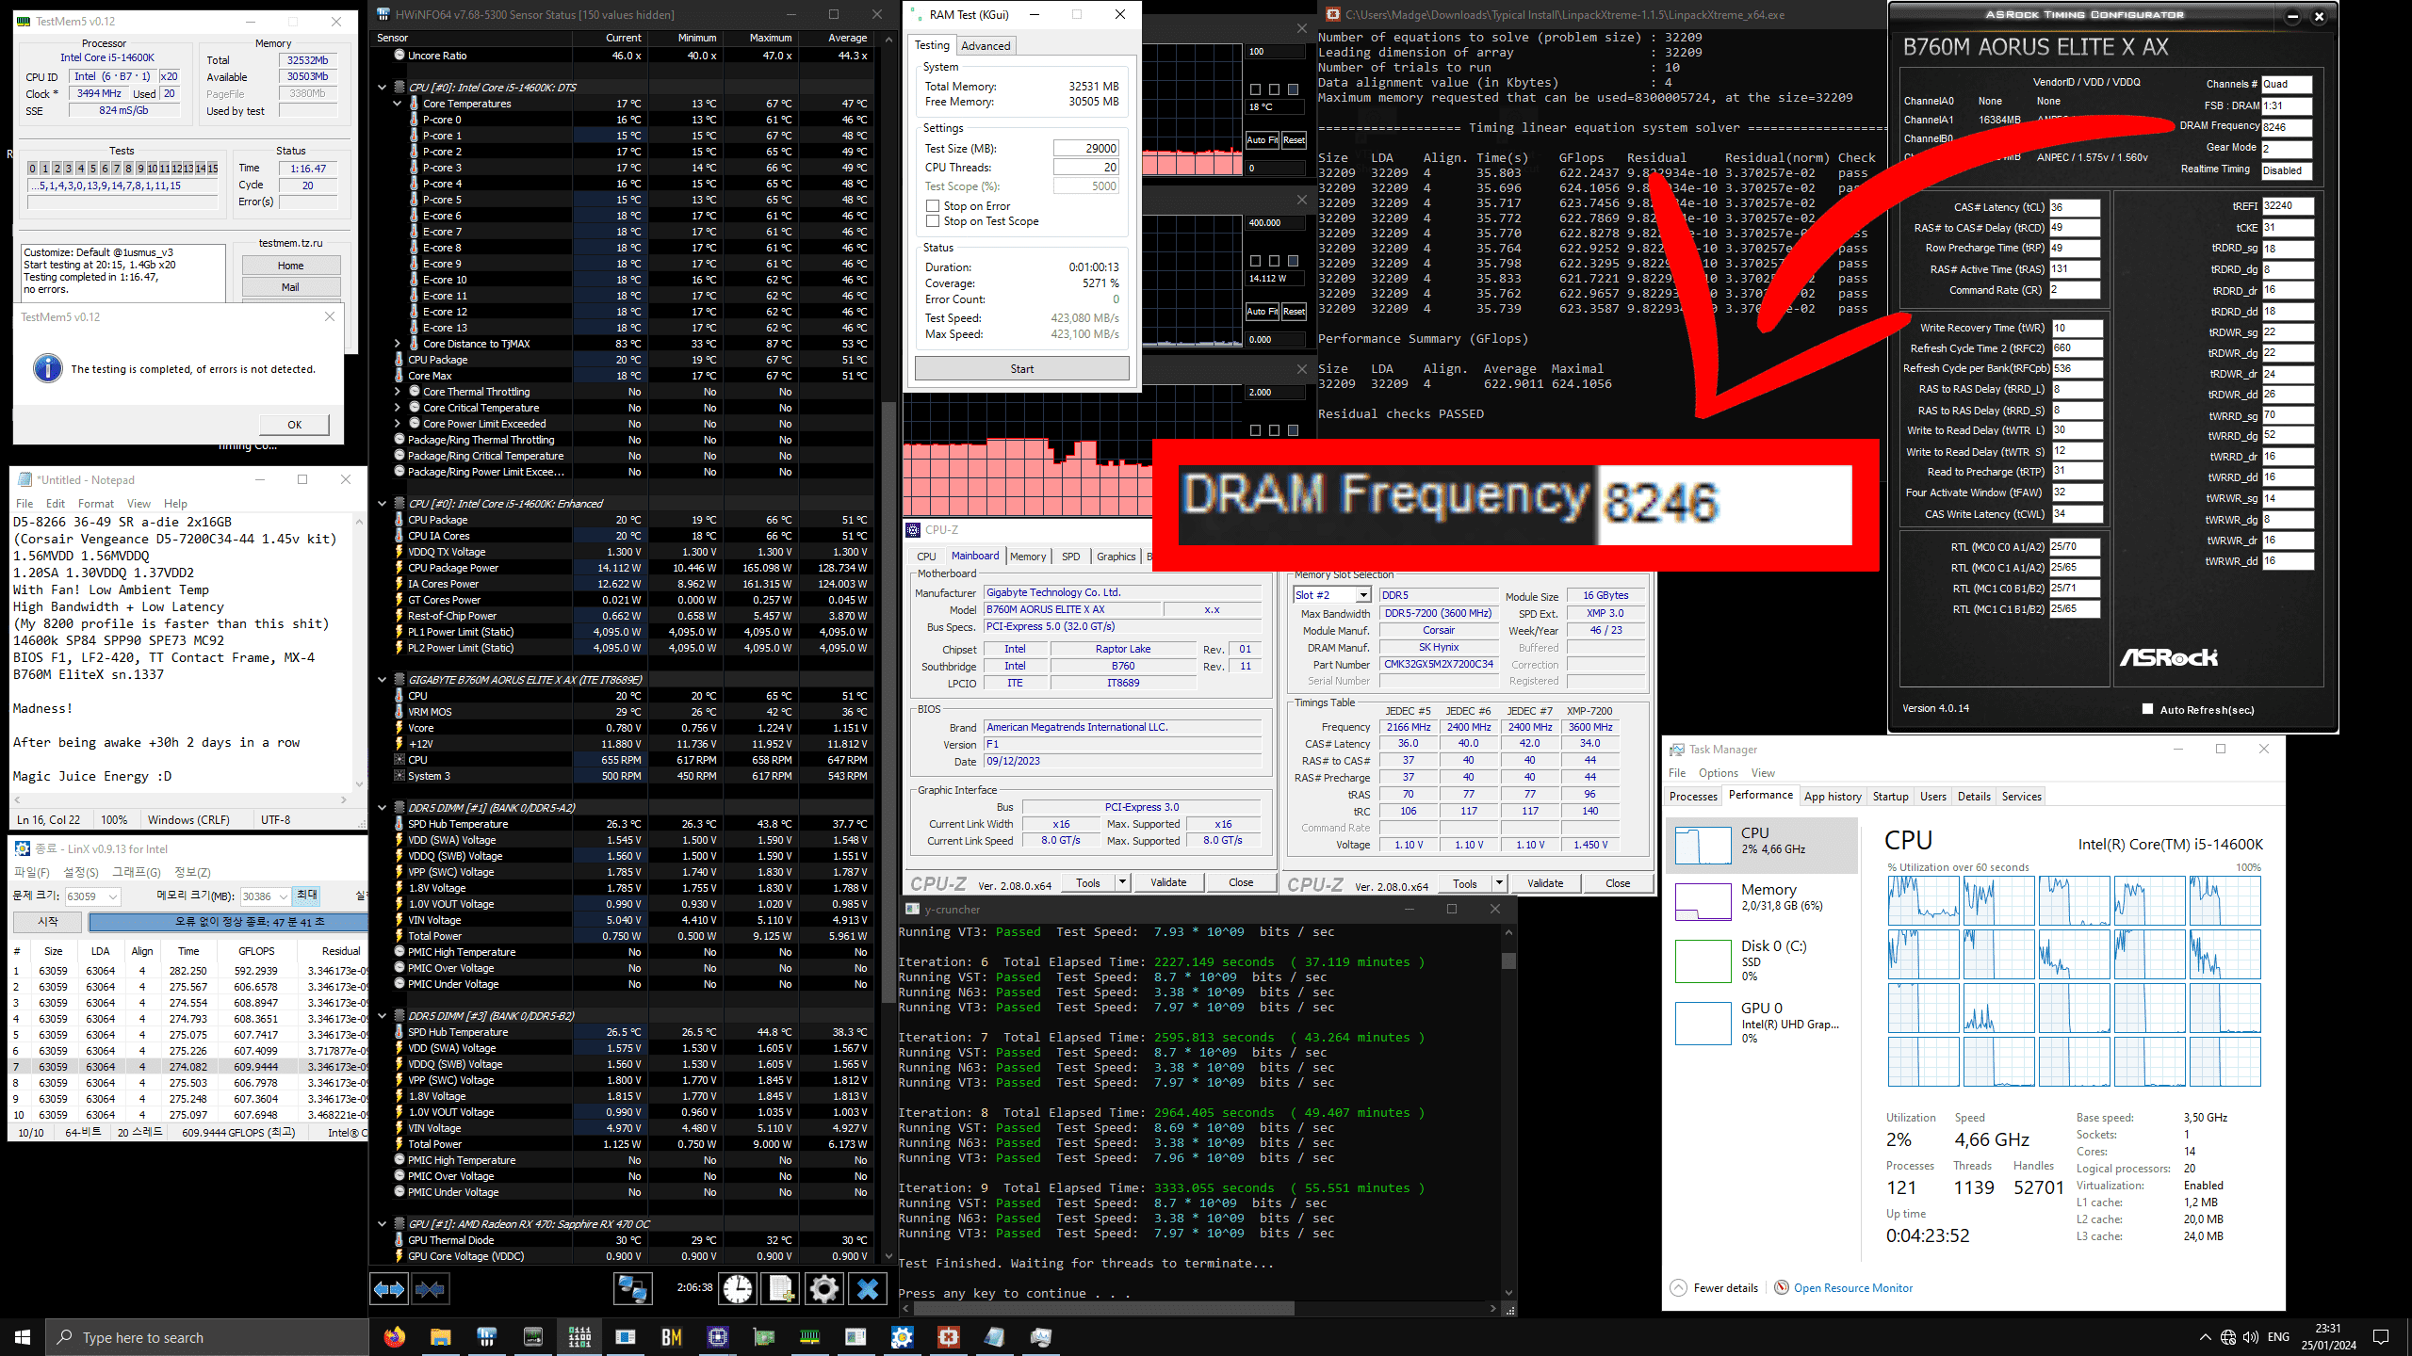
Task: Select CPU thumbnail in Task Manager sidebar
Action: point(1703,845)
